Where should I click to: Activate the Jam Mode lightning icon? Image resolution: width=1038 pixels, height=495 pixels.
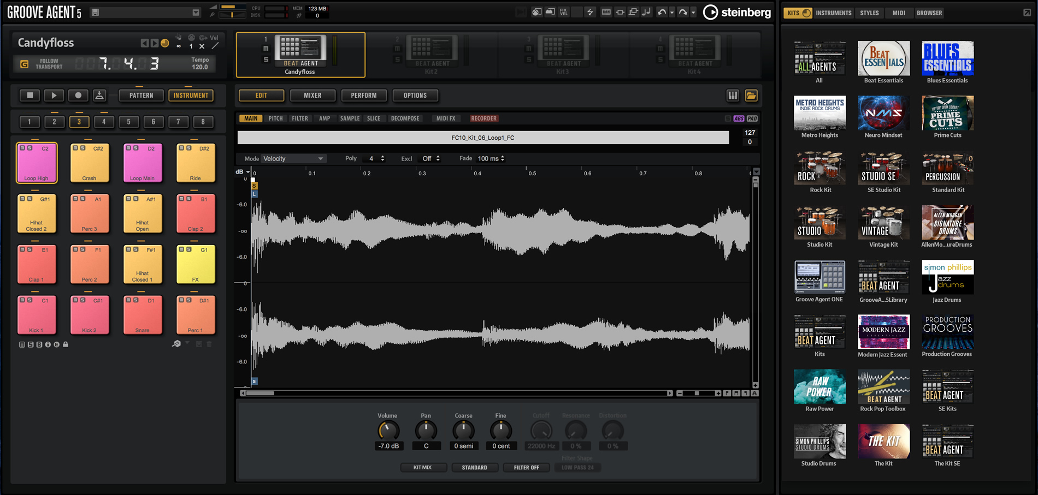pyautogui.click(x=590, y=11)
